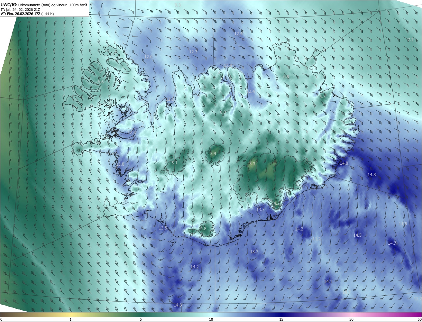This screenshot has height=322, width=422.
Task: Click the 14.7 value label
Action: tap(392, 243)
